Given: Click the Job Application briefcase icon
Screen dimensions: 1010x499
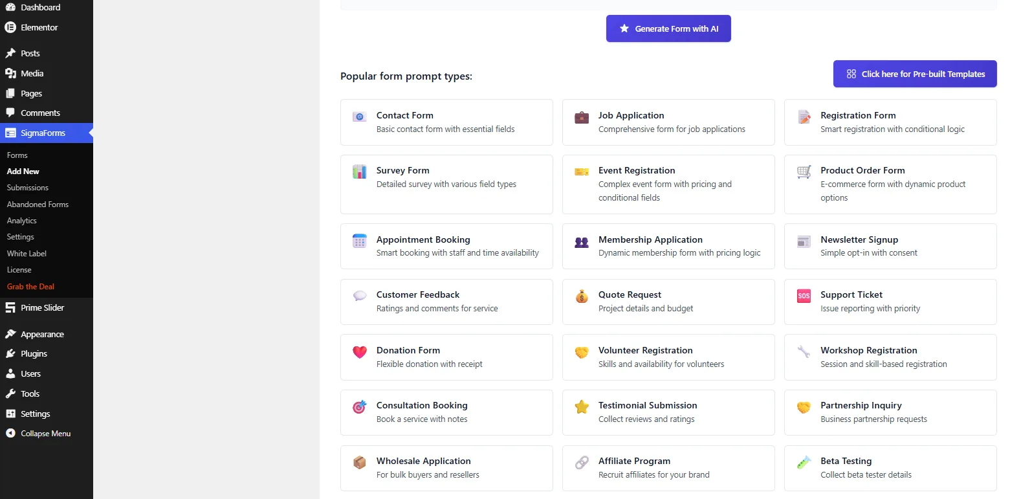Looking at the screenshot, I should [582, 117].
